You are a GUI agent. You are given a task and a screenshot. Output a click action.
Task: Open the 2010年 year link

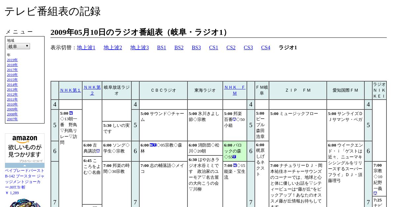coord(12,104)
